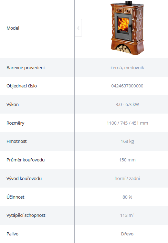168x243 pixels.
Task: Click the previous product arrow chevron
Action: [x=78, y=28]
